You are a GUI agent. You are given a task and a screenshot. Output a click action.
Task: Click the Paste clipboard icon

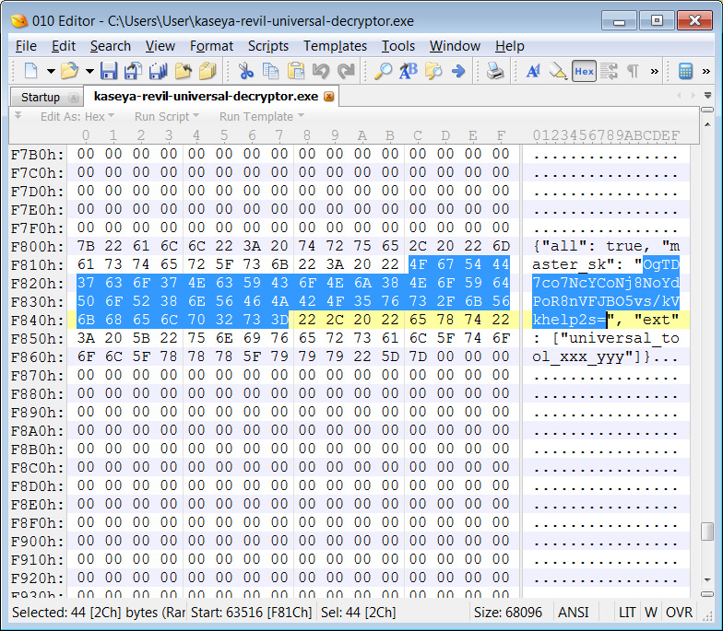(295, 71)
